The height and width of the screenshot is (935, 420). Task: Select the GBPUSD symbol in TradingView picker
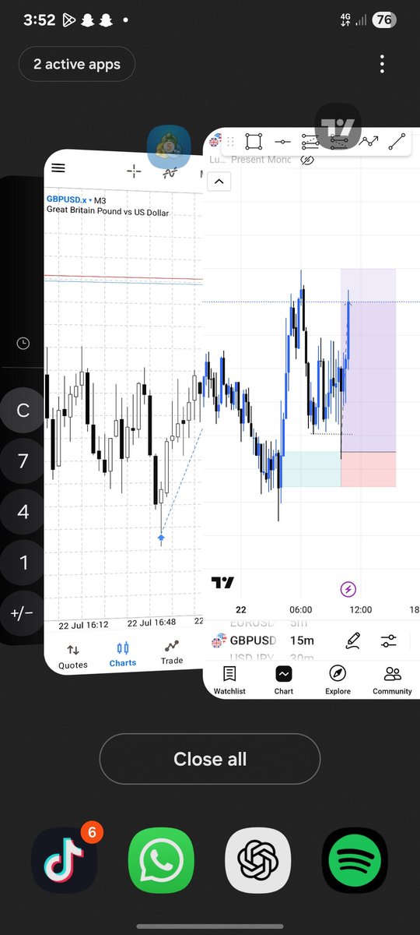[x=253, y=640]
